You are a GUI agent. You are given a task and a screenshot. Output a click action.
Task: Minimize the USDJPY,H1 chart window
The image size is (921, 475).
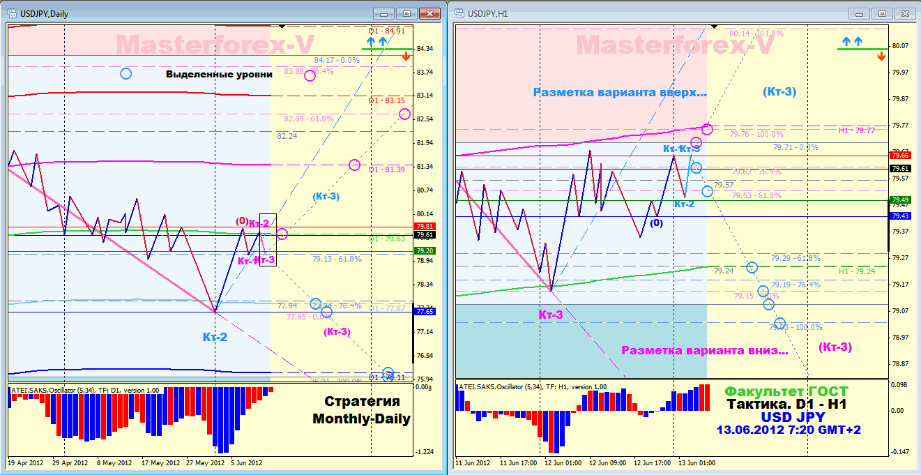pos(860,13)
